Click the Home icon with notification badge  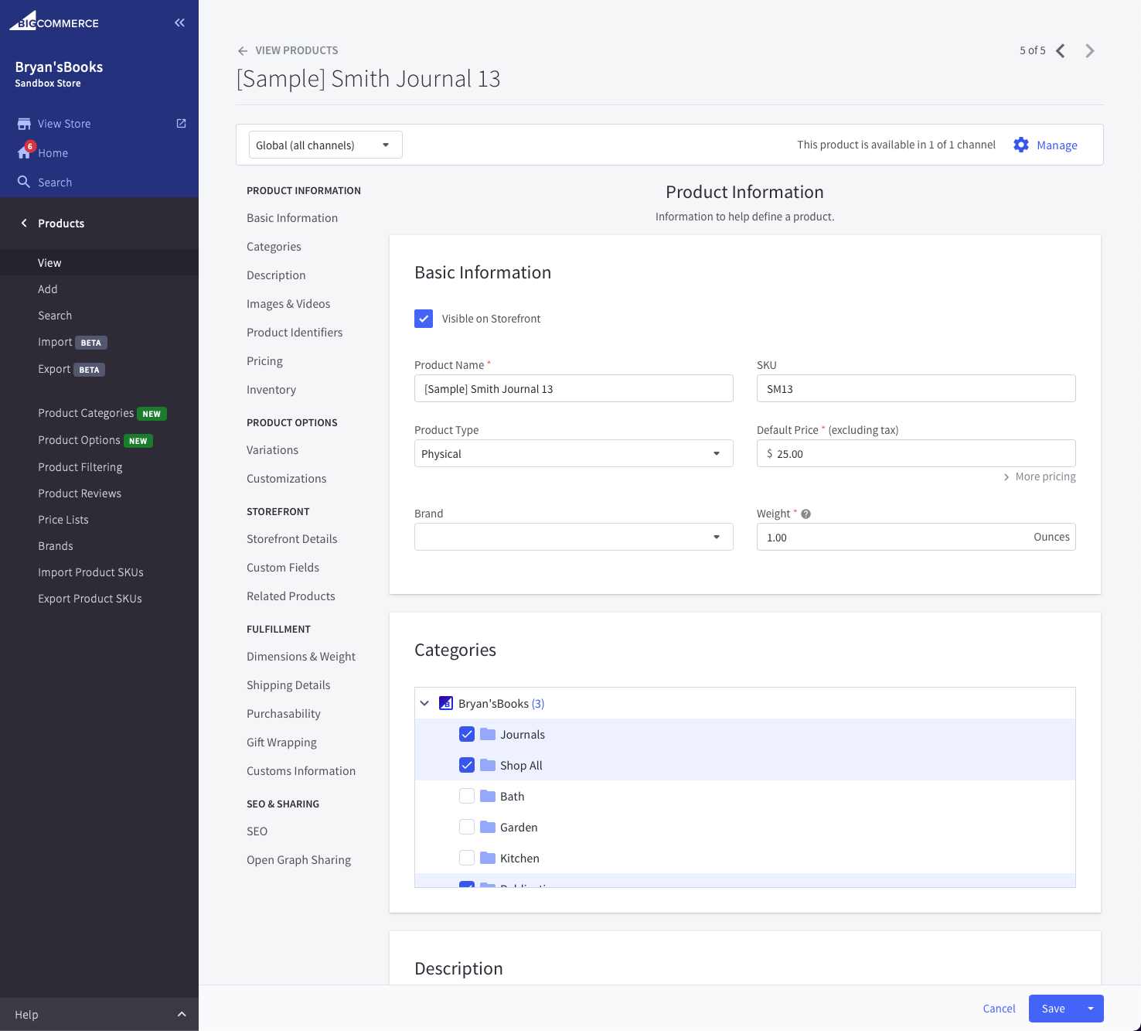click(x=24, y=152)
